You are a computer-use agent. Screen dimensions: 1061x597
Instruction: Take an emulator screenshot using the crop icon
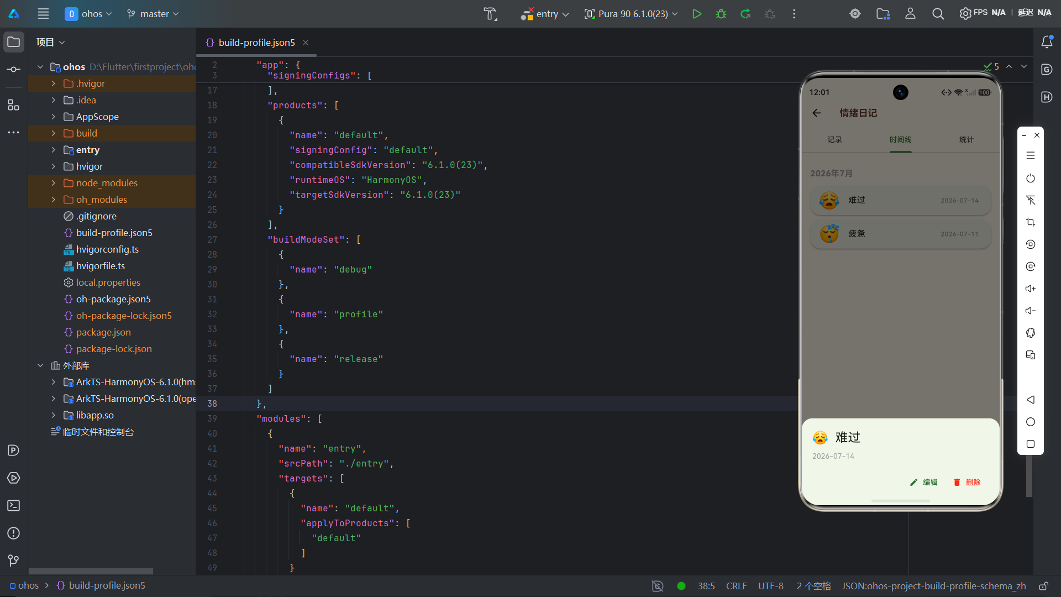1031,222
